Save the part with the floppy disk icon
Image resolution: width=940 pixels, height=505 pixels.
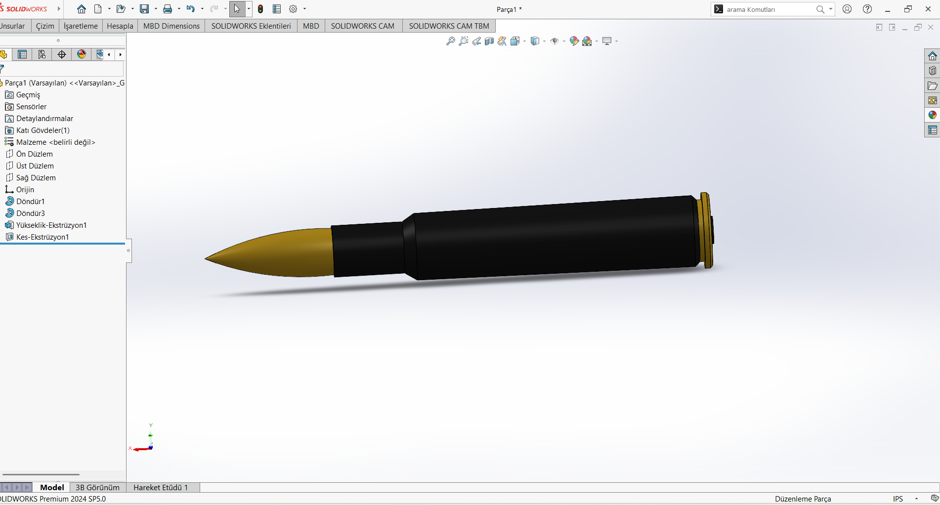(144, 9)
